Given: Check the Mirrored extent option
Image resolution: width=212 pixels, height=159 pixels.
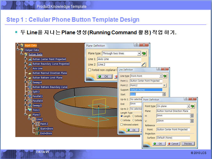Looking at the screenshot, I should [x=122, y=125].
